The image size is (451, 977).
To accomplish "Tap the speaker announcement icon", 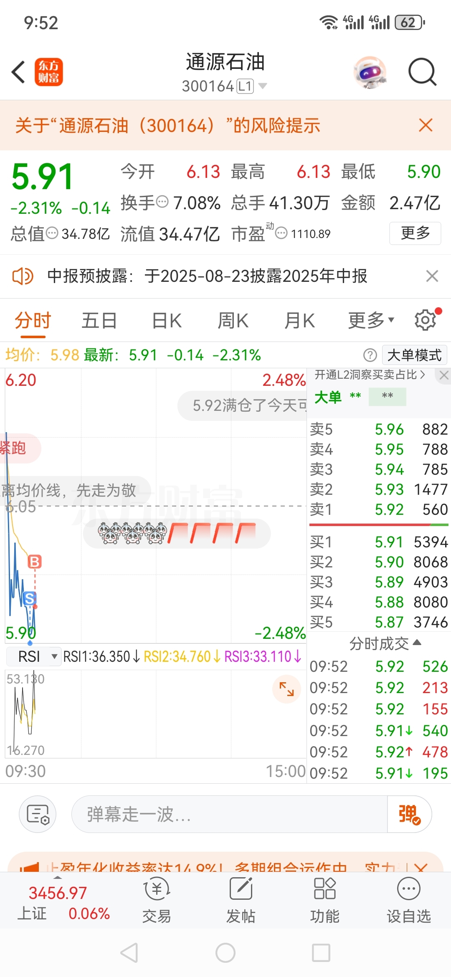I will point(23,276).
